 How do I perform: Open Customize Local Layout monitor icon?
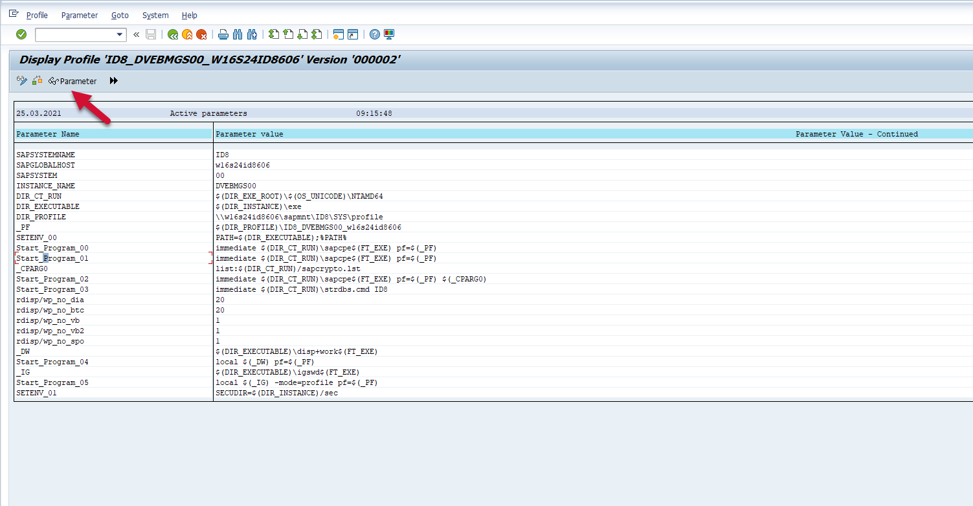(x=389, y=35)
